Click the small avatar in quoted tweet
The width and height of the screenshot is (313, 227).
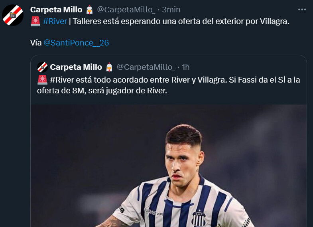tap(42, 67)
